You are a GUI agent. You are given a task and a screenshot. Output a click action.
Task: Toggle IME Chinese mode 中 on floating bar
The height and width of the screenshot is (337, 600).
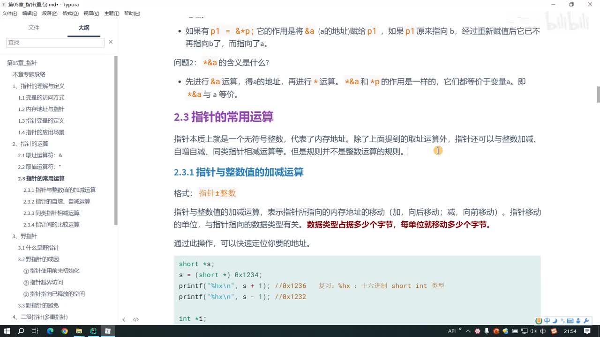point(547,321)
